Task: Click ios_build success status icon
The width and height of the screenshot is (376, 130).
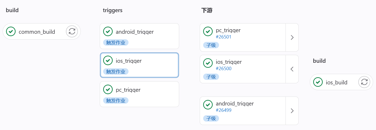Action: coord(318,82)
